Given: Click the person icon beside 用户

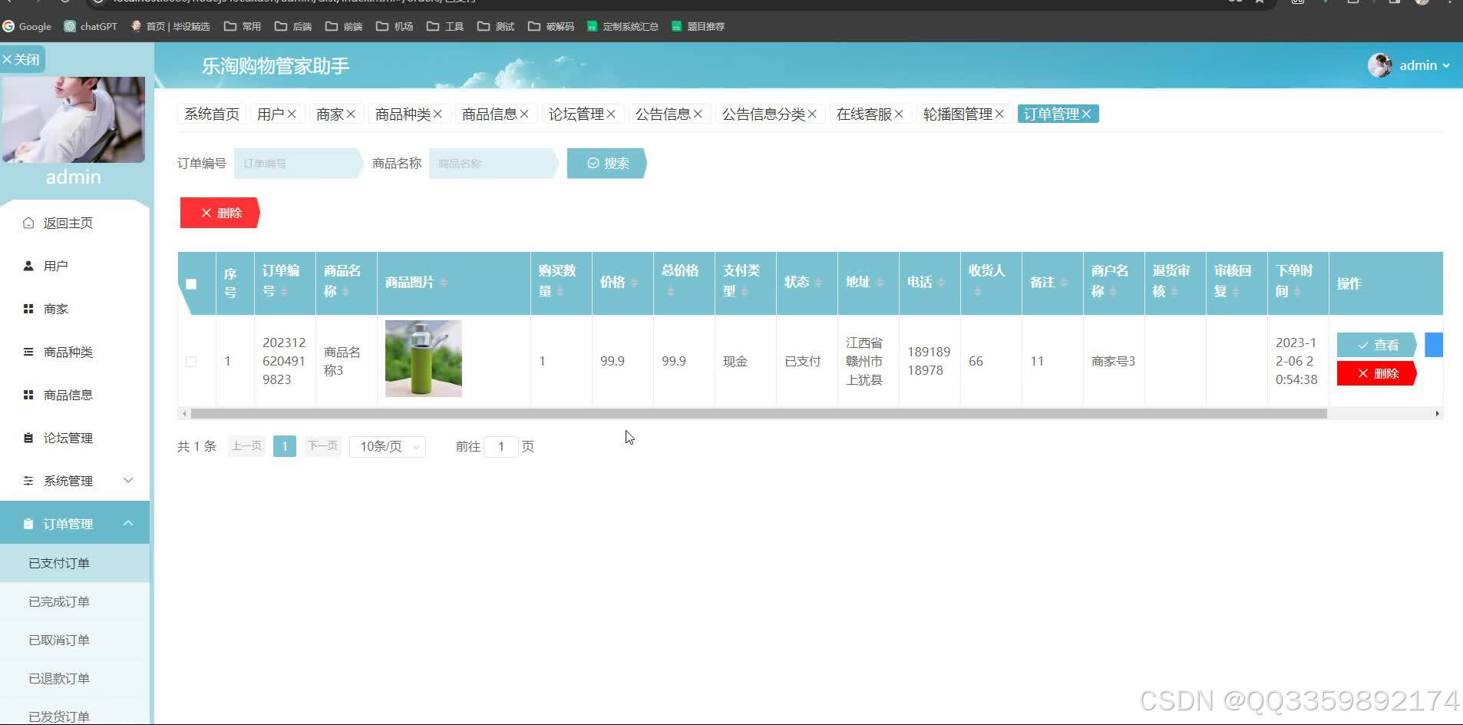Looking at the screenshot, I should click(28, 266).
